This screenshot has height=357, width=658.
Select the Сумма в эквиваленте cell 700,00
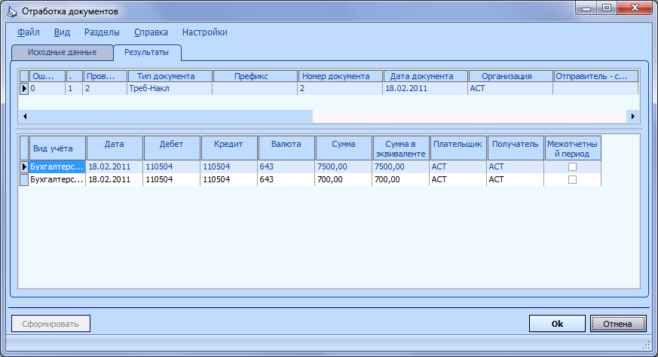click(x=401, y=179)
